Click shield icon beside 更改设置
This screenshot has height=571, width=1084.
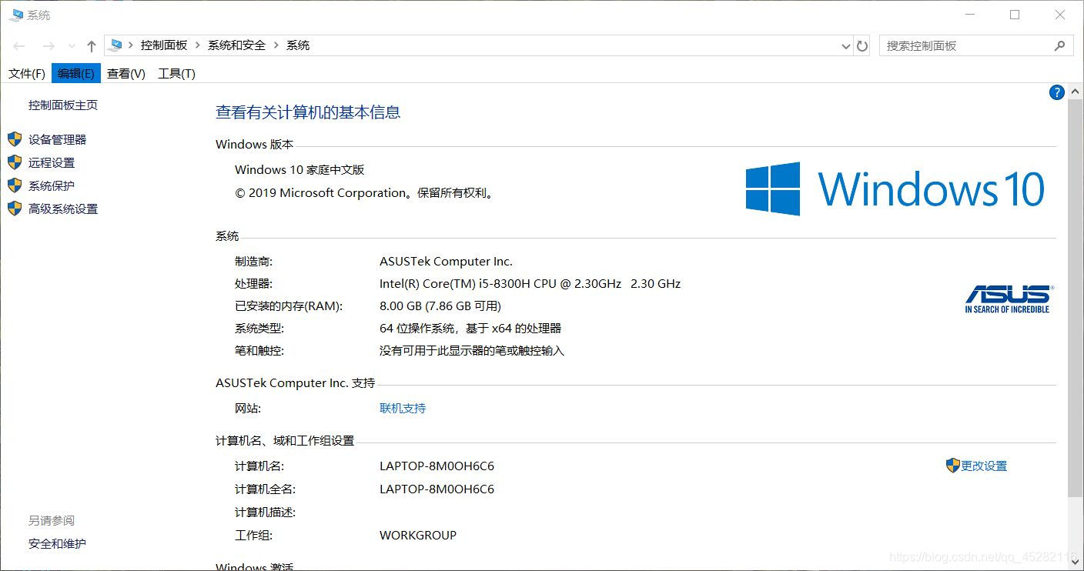pyautogui.click(x=952, y=466)
